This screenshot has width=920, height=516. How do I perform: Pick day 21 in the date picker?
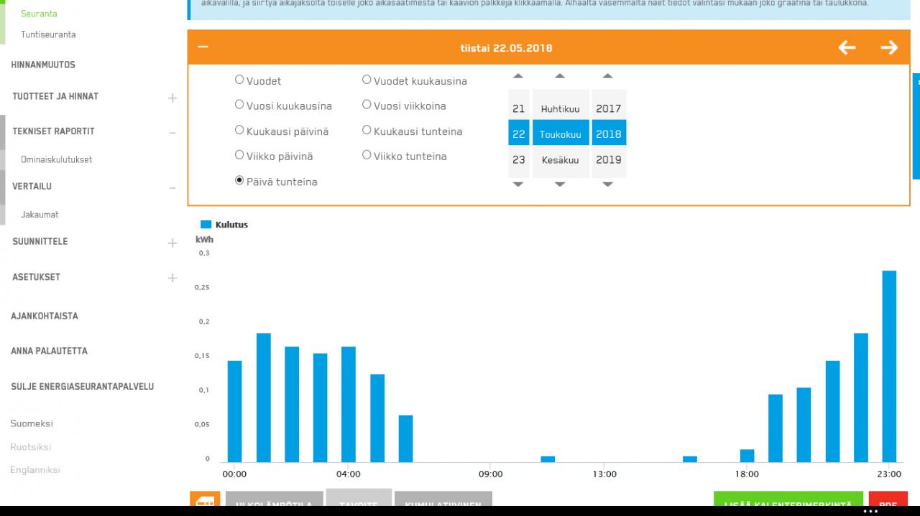(x=519, y=108)
